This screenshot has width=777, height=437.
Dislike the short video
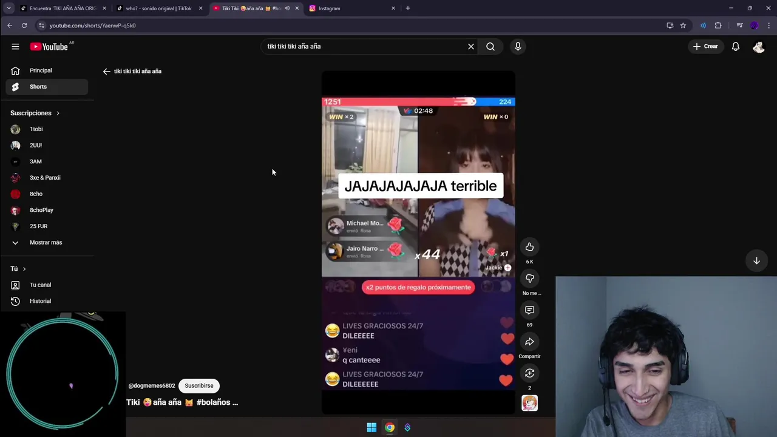[x=529, y=279]
